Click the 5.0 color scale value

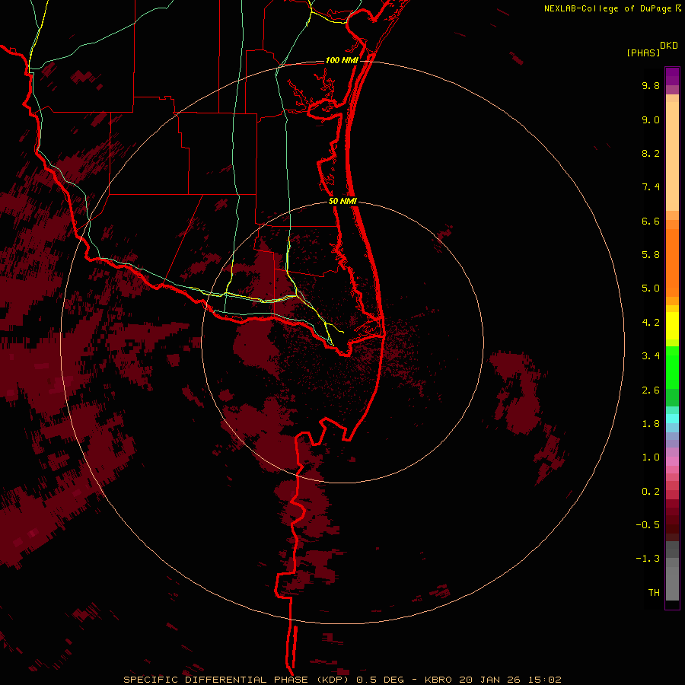(x=651, y=288)
